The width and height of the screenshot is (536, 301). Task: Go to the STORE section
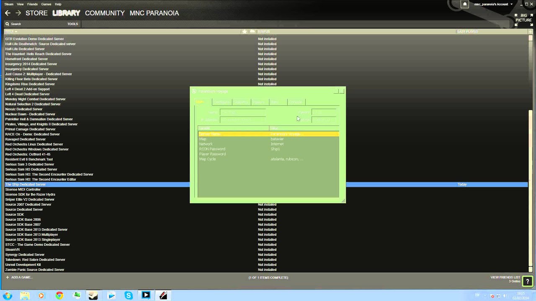[36, 13]
